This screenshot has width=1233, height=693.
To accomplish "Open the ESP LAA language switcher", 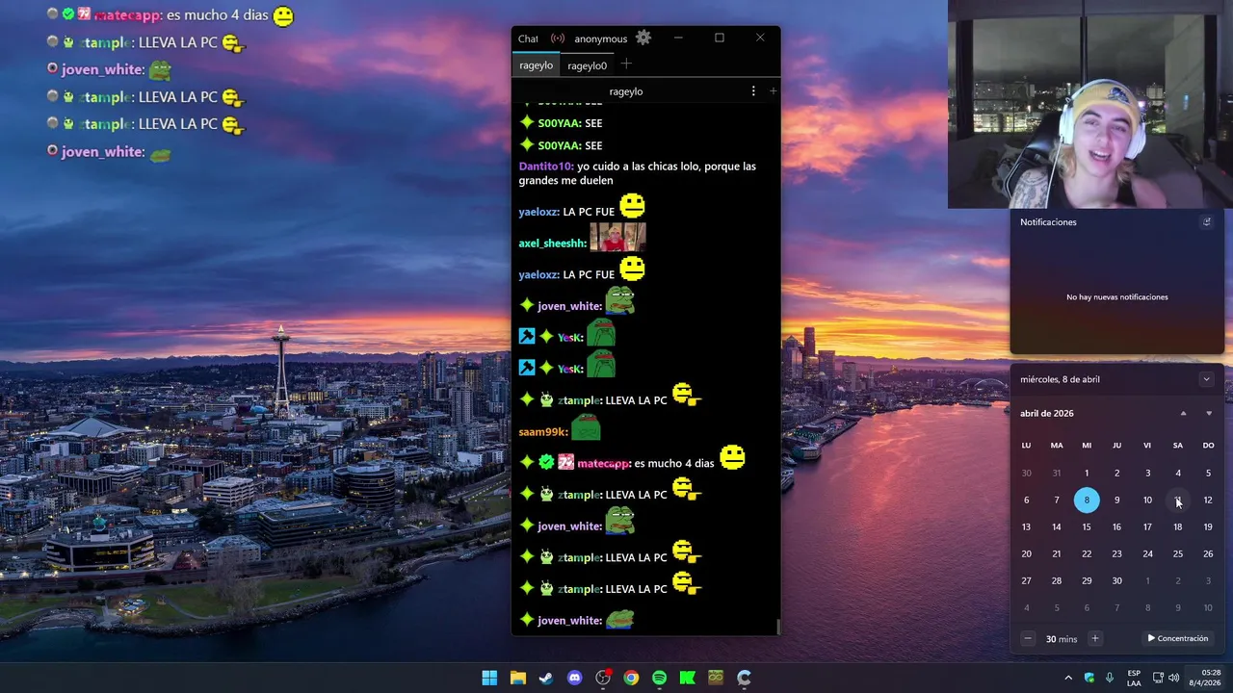I will 1134,678.
